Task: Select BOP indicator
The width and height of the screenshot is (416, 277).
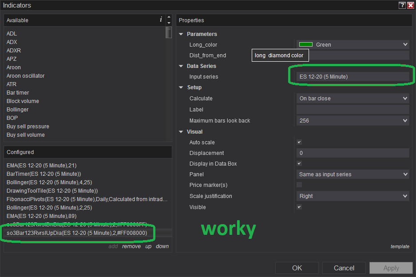Action: tap(12, 118)
